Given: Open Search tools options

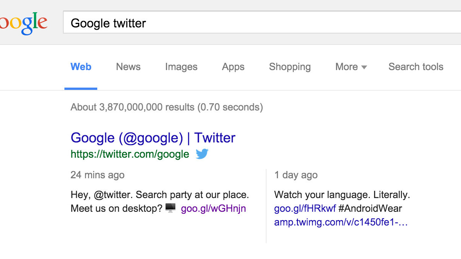Looking at the screenshot, I should [x=416, y=67].
